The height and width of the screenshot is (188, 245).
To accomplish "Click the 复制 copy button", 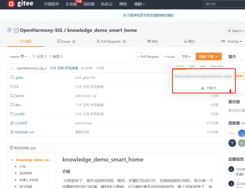I will click(x=239, y=76).
